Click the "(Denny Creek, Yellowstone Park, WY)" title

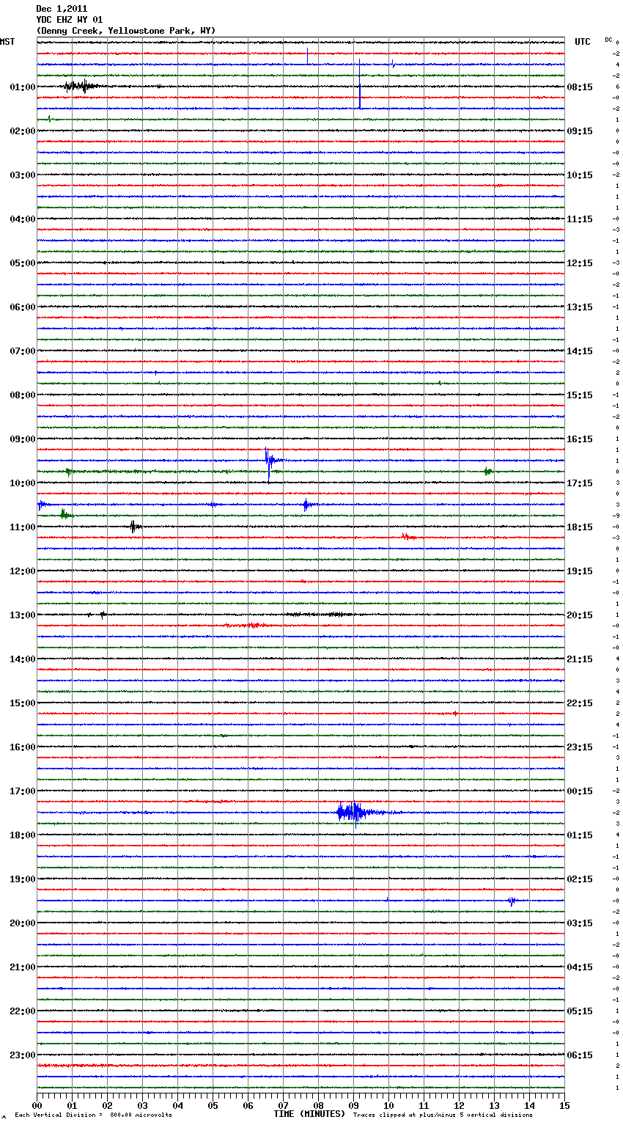[x=126, y=31]
